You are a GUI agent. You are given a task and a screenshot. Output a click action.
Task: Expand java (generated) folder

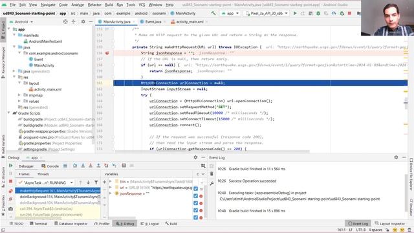[14, 71]
